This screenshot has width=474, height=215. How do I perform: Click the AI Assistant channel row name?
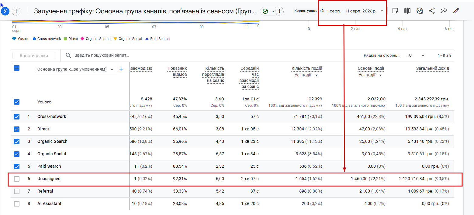(49, 203)
